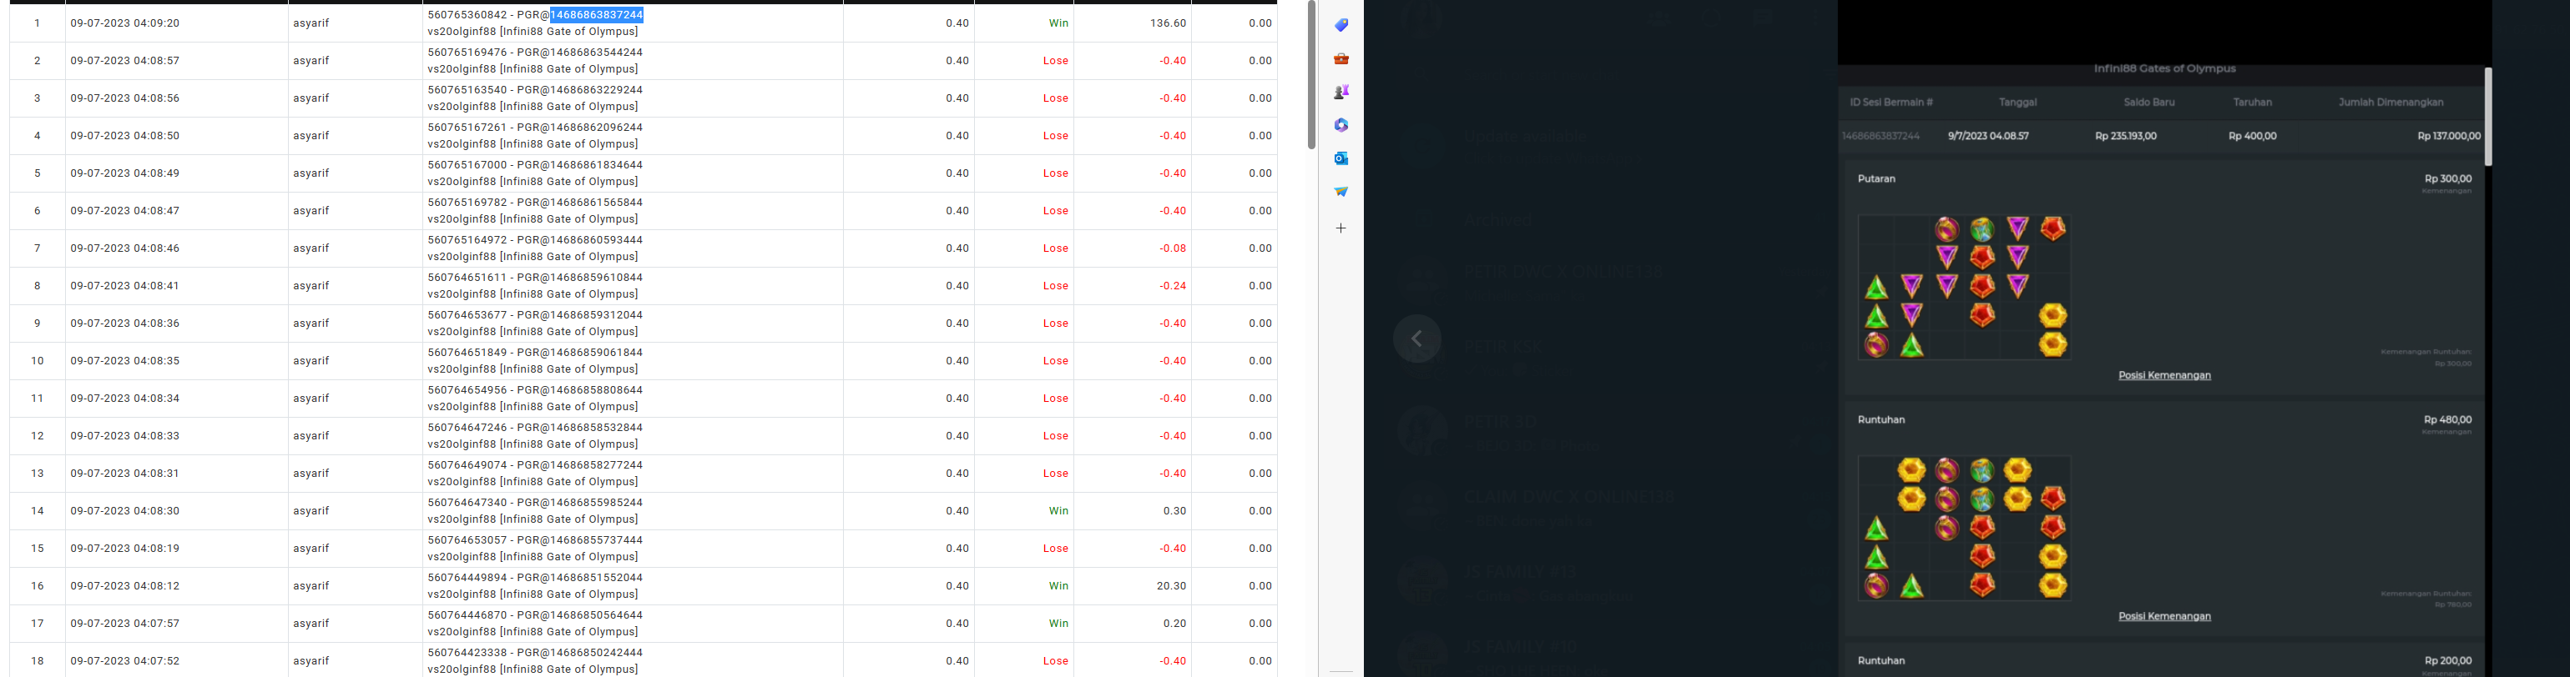Click the Rp 480,00 Runtuhan symbol grid
The width and height of the screenshot is (2570, 677).
point(1963,529)
